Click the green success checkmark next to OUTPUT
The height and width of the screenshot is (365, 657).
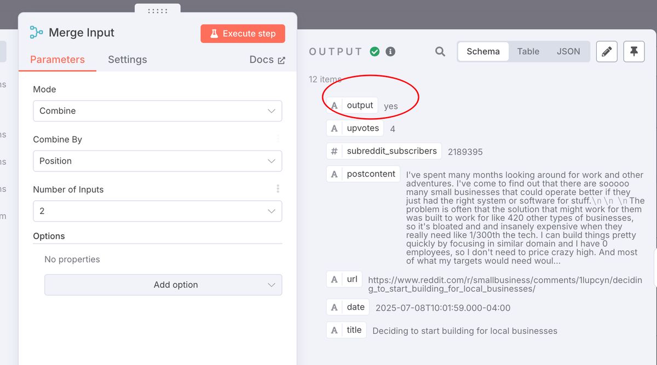click(375, 51)
